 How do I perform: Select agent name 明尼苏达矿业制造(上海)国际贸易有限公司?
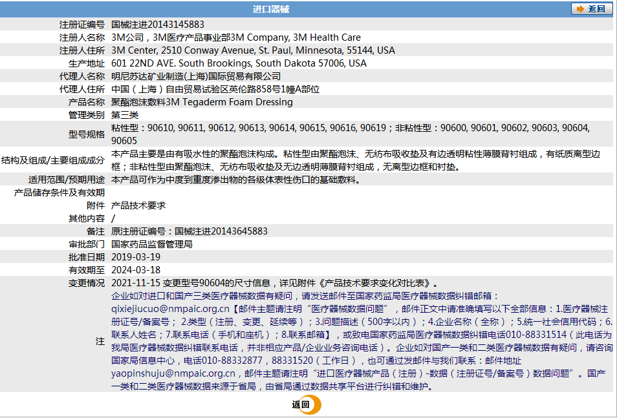coord(196,76)
